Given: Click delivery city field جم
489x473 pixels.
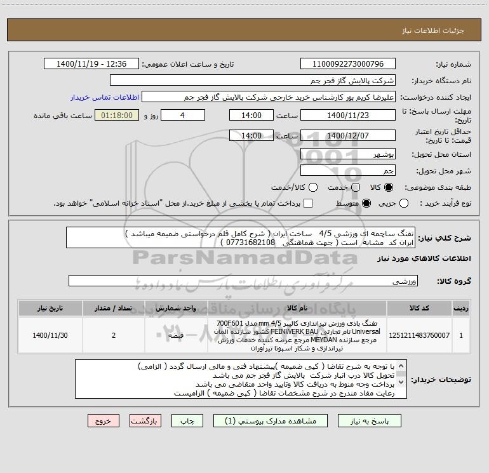Looking at the screenshot, I should [348, 170].
